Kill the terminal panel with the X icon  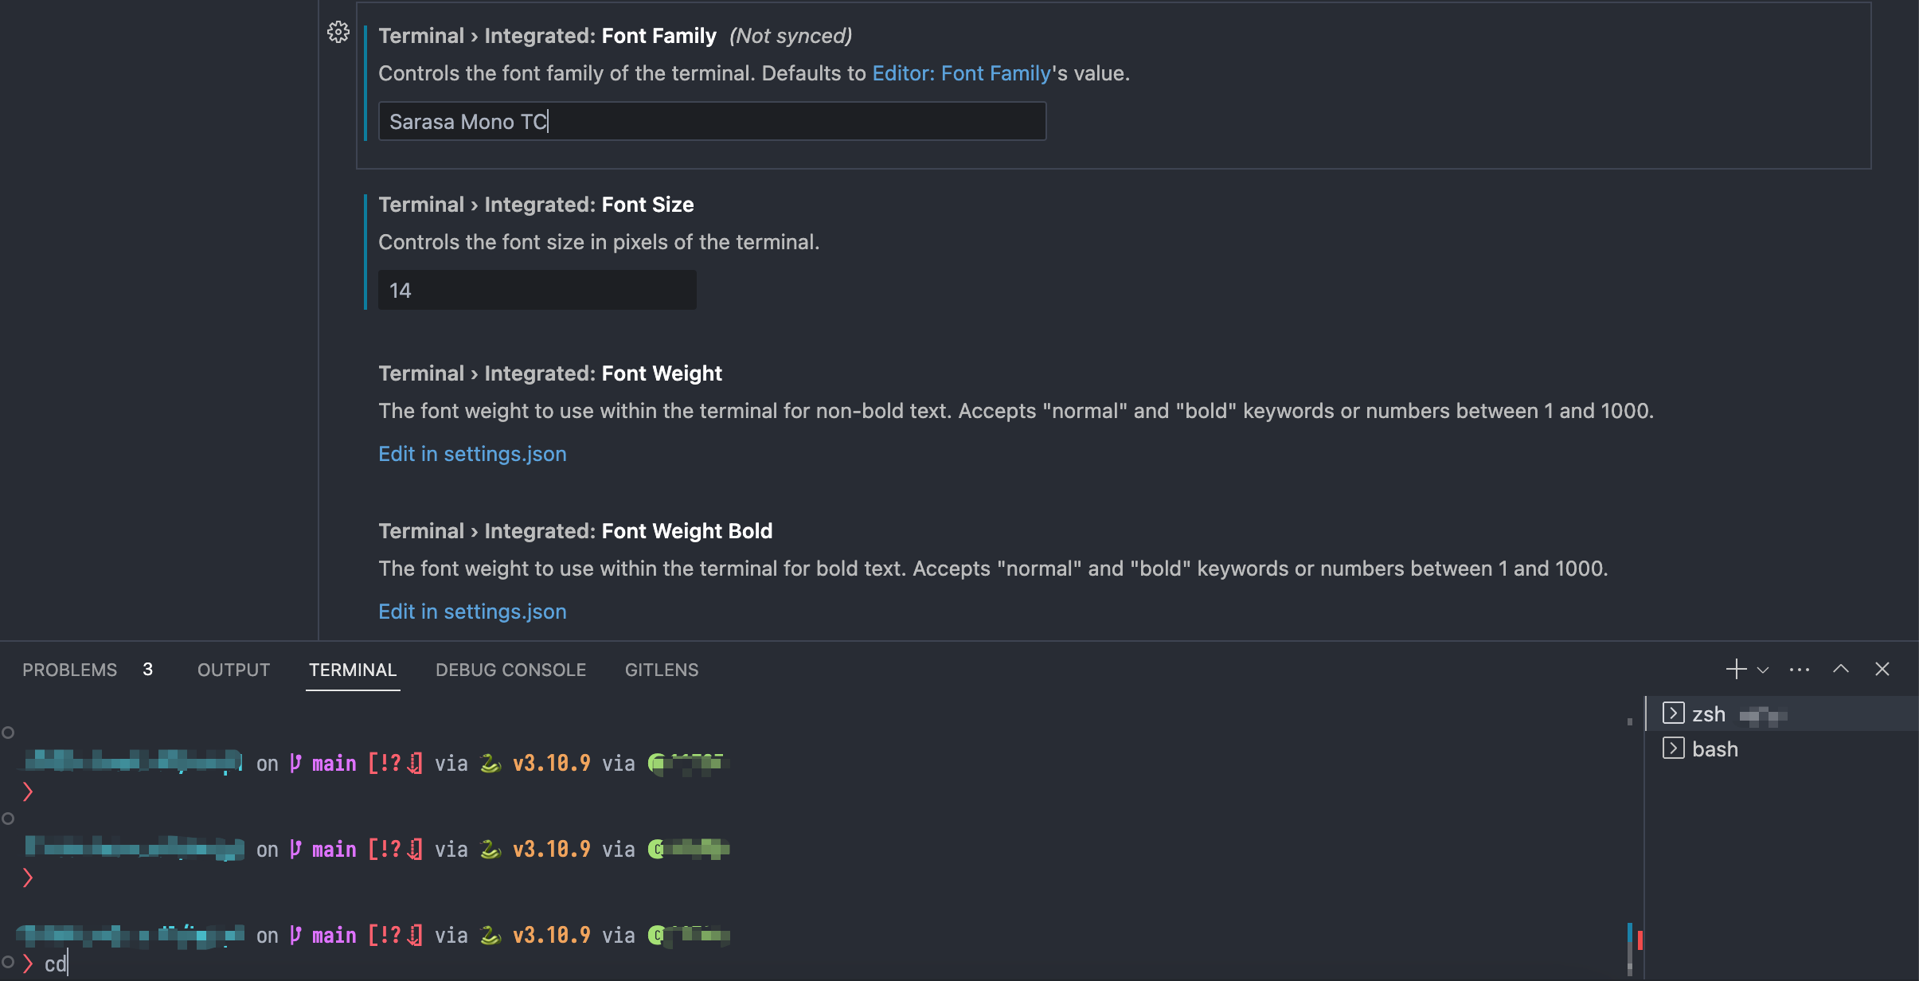point(1882,669)
